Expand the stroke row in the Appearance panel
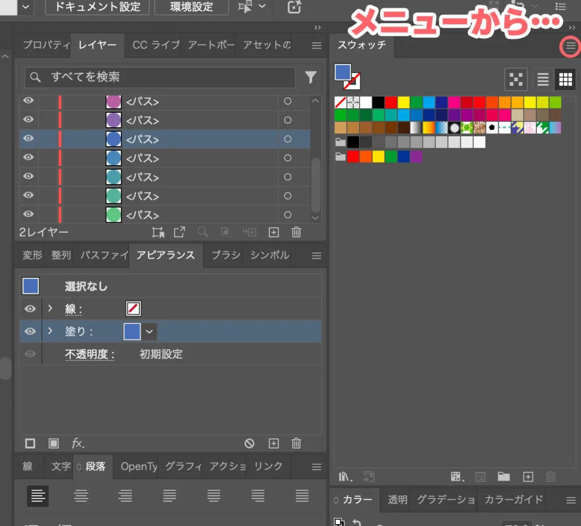581x526 pixels. (50, 309)
